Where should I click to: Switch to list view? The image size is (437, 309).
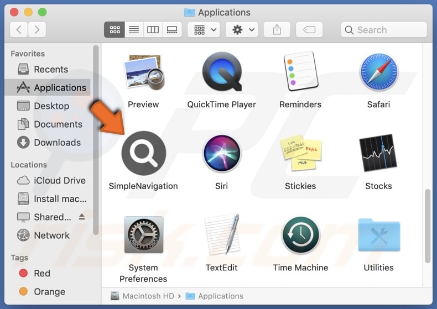[x=134, y=29]
